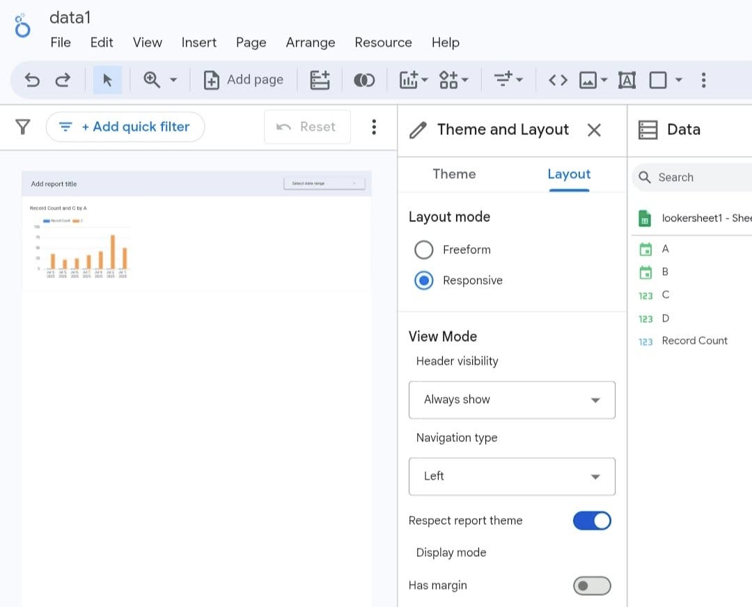Click the Search field in Data panel
The image size is (752, 607).
point(700,178)
